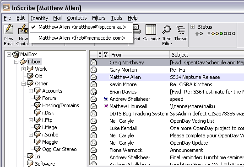Click the Ogg Car Stereo folder icon
The width and height of the screenshot is (244, 167).
tap(38, 149)
